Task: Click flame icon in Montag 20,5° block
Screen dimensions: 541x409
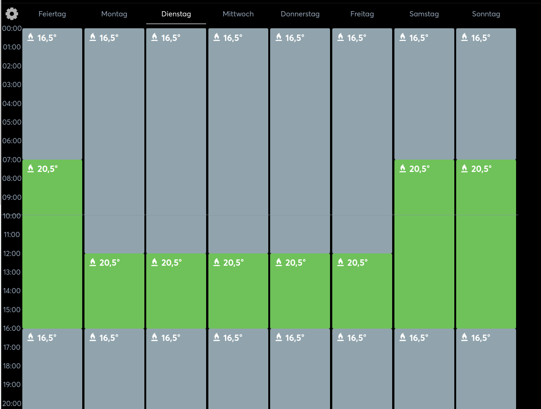Action: [x=93, y=262]
